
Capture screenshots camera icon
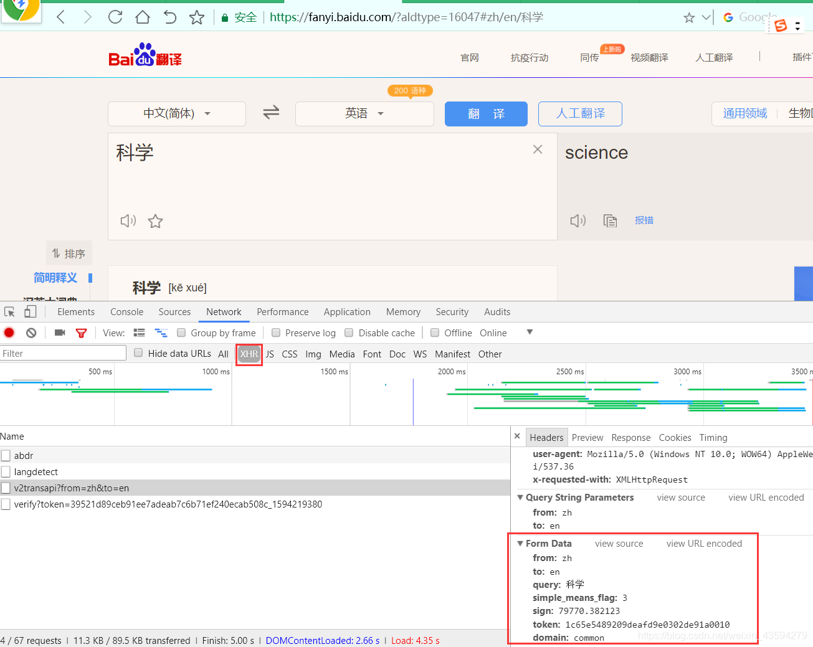tap(60, 333)
